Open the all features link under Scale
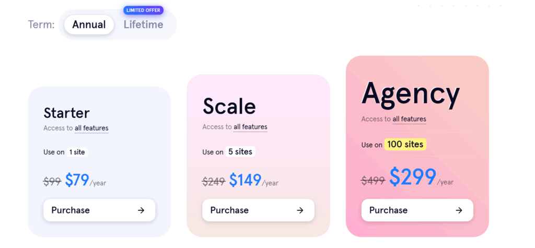The height and width of the screenshot is (248, 535). [250, 127]
